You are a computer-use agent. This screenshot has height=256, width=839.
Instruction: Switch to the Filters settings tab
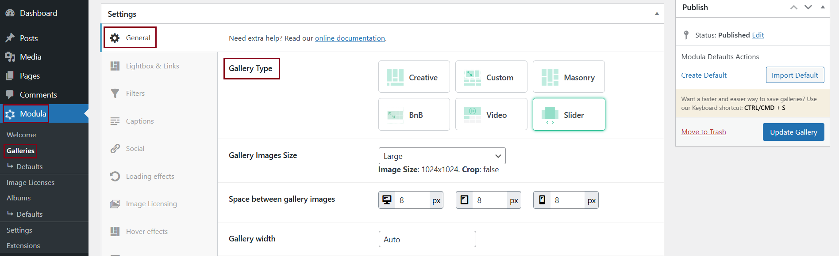pyautogui.click(x=135, y=93)
